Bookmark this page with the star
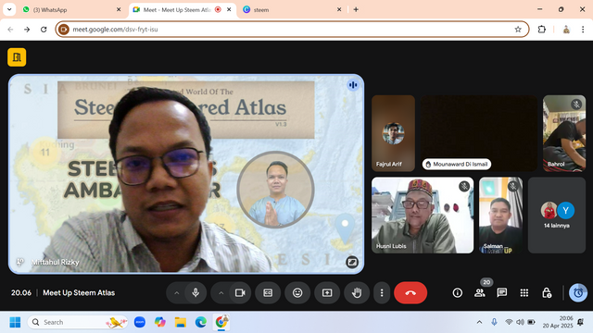Viewport: 593px width, 333px height. 518,30
